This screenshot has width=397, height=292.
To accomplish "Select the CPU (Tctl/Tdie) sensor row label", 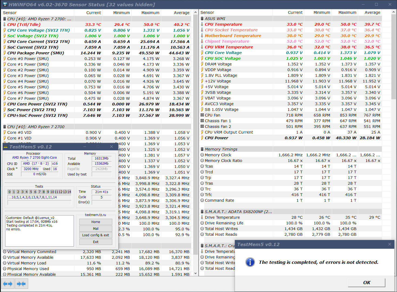I will coord(24,25).
